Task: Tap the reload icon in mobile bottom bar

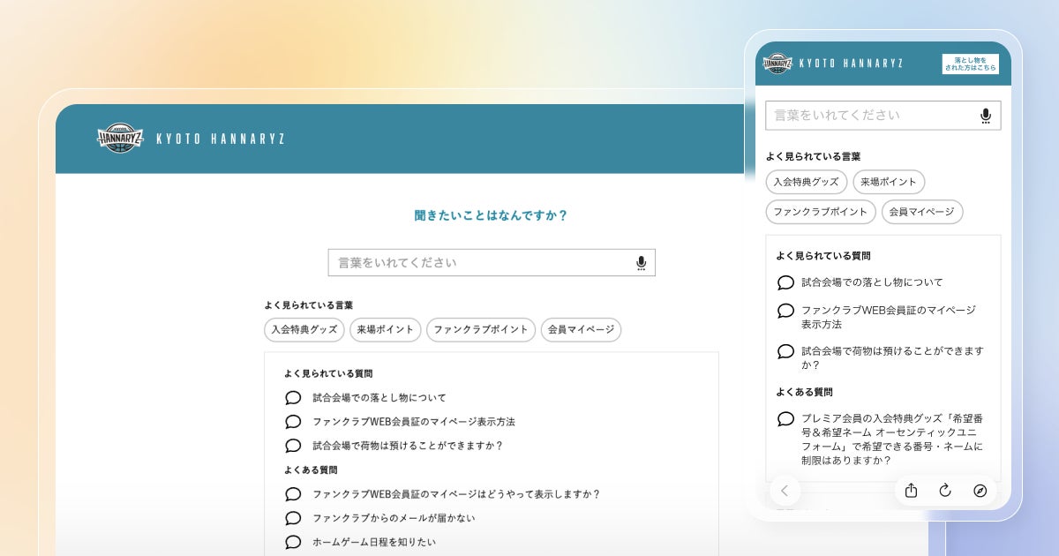Action: (x=945, y=491)
